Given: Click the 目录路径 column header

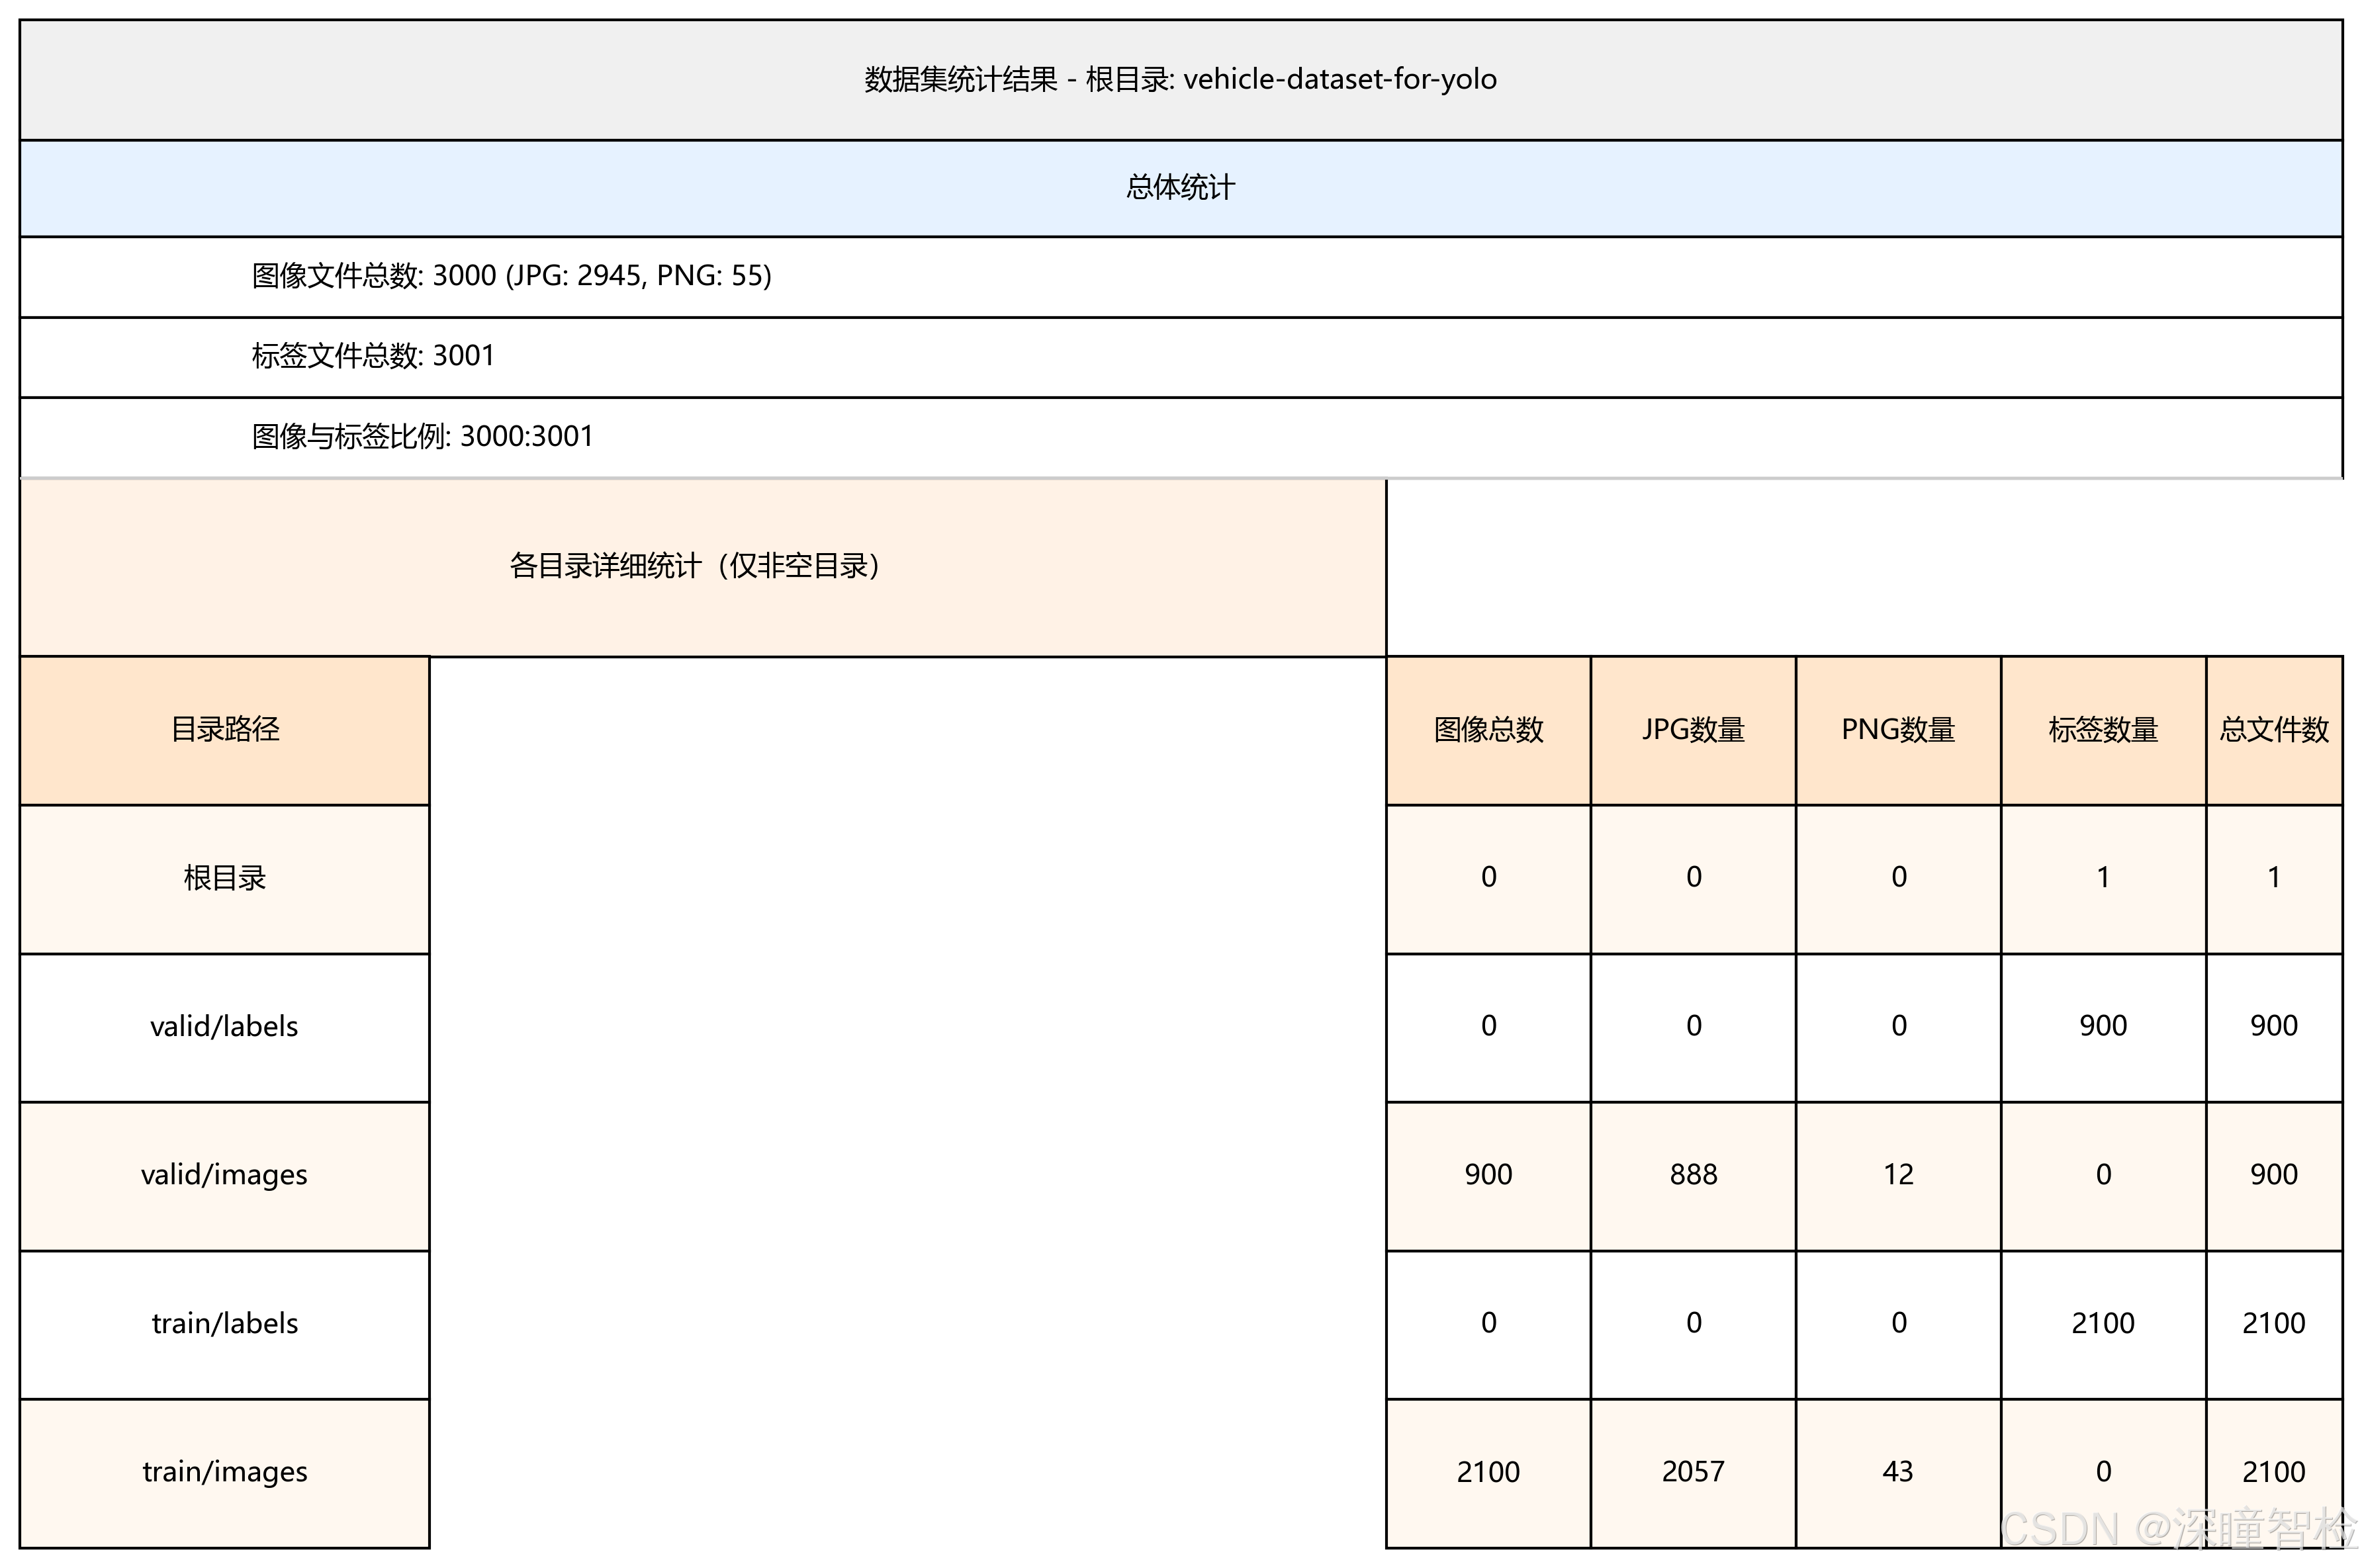Looking at the screenshot, I should tap(225, 729).
